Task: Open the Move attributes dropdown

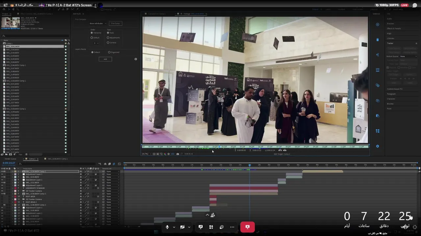Action: tap(97, 24)
